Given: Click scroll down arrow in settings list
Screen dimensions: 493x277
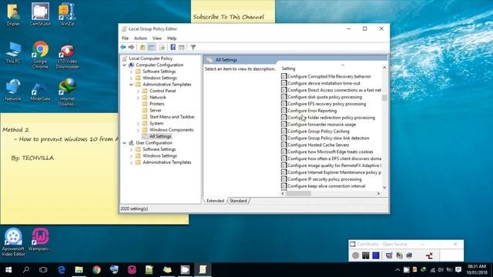Looking at the screenshot, I should click(384, 188).
